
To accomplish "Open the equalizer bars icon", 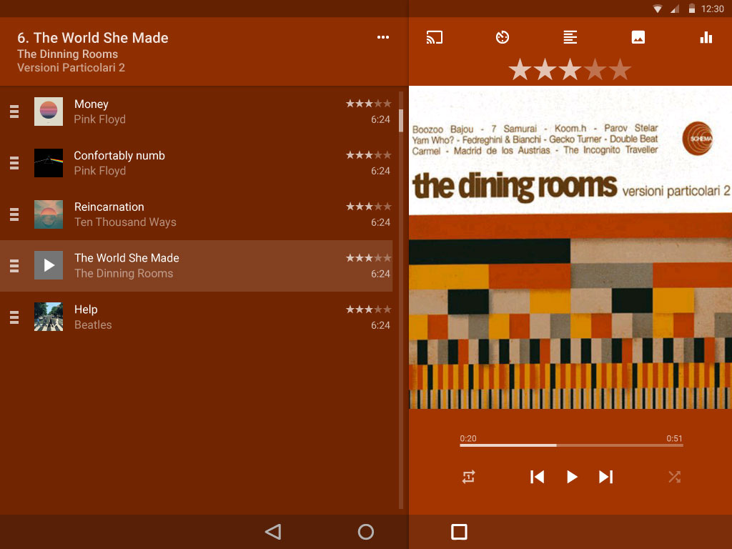I will click(706, 38).
